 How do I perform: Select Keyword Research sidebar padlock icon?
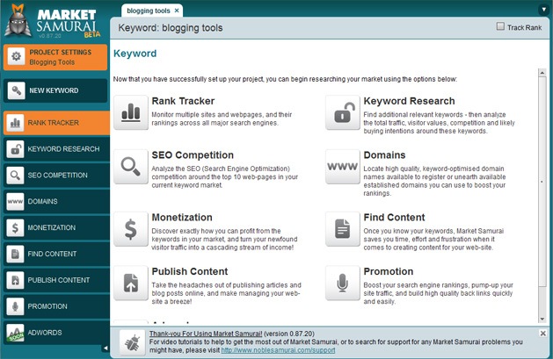[15, 149]
